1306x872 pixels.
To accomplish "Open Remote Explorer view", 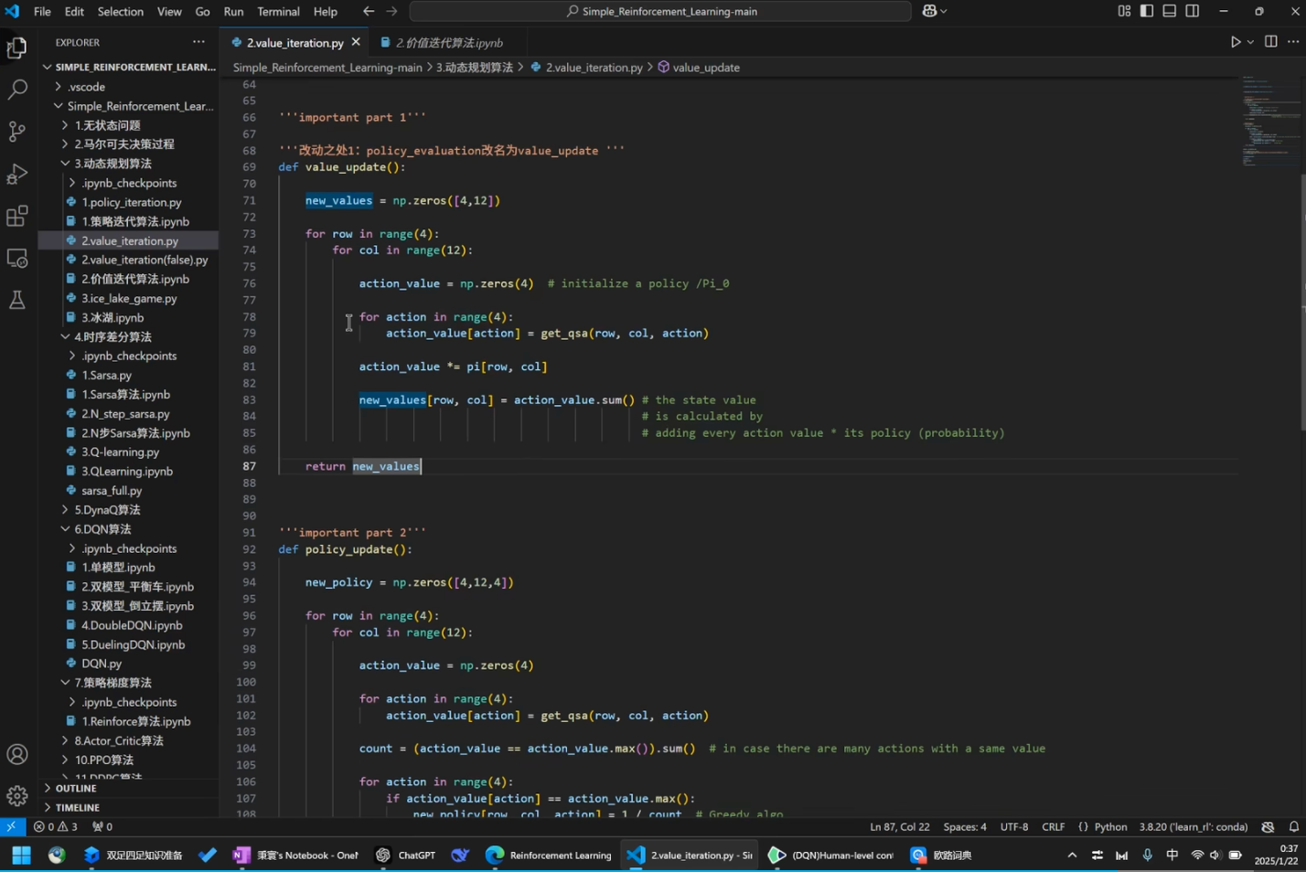I will (x=17, y=259).
